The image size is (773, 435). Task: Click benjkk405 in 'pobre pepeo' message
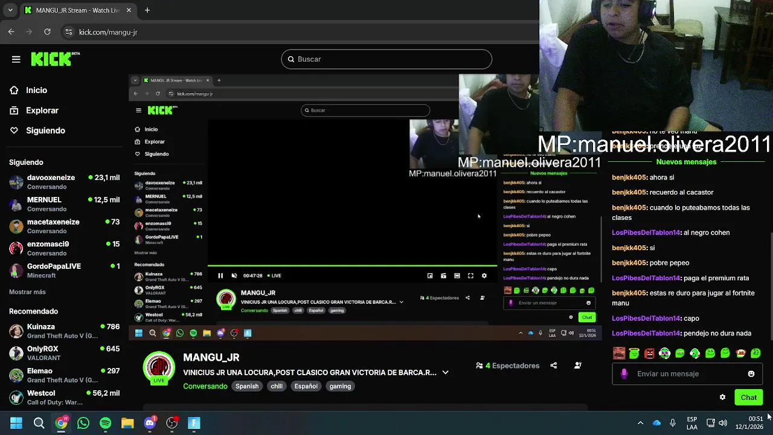click(x=629, y=263)
